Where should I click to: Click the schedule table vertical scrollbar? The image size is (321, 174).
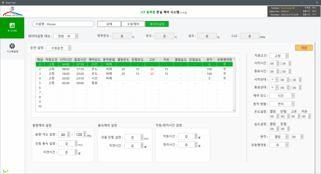click(x=234, y=84)
